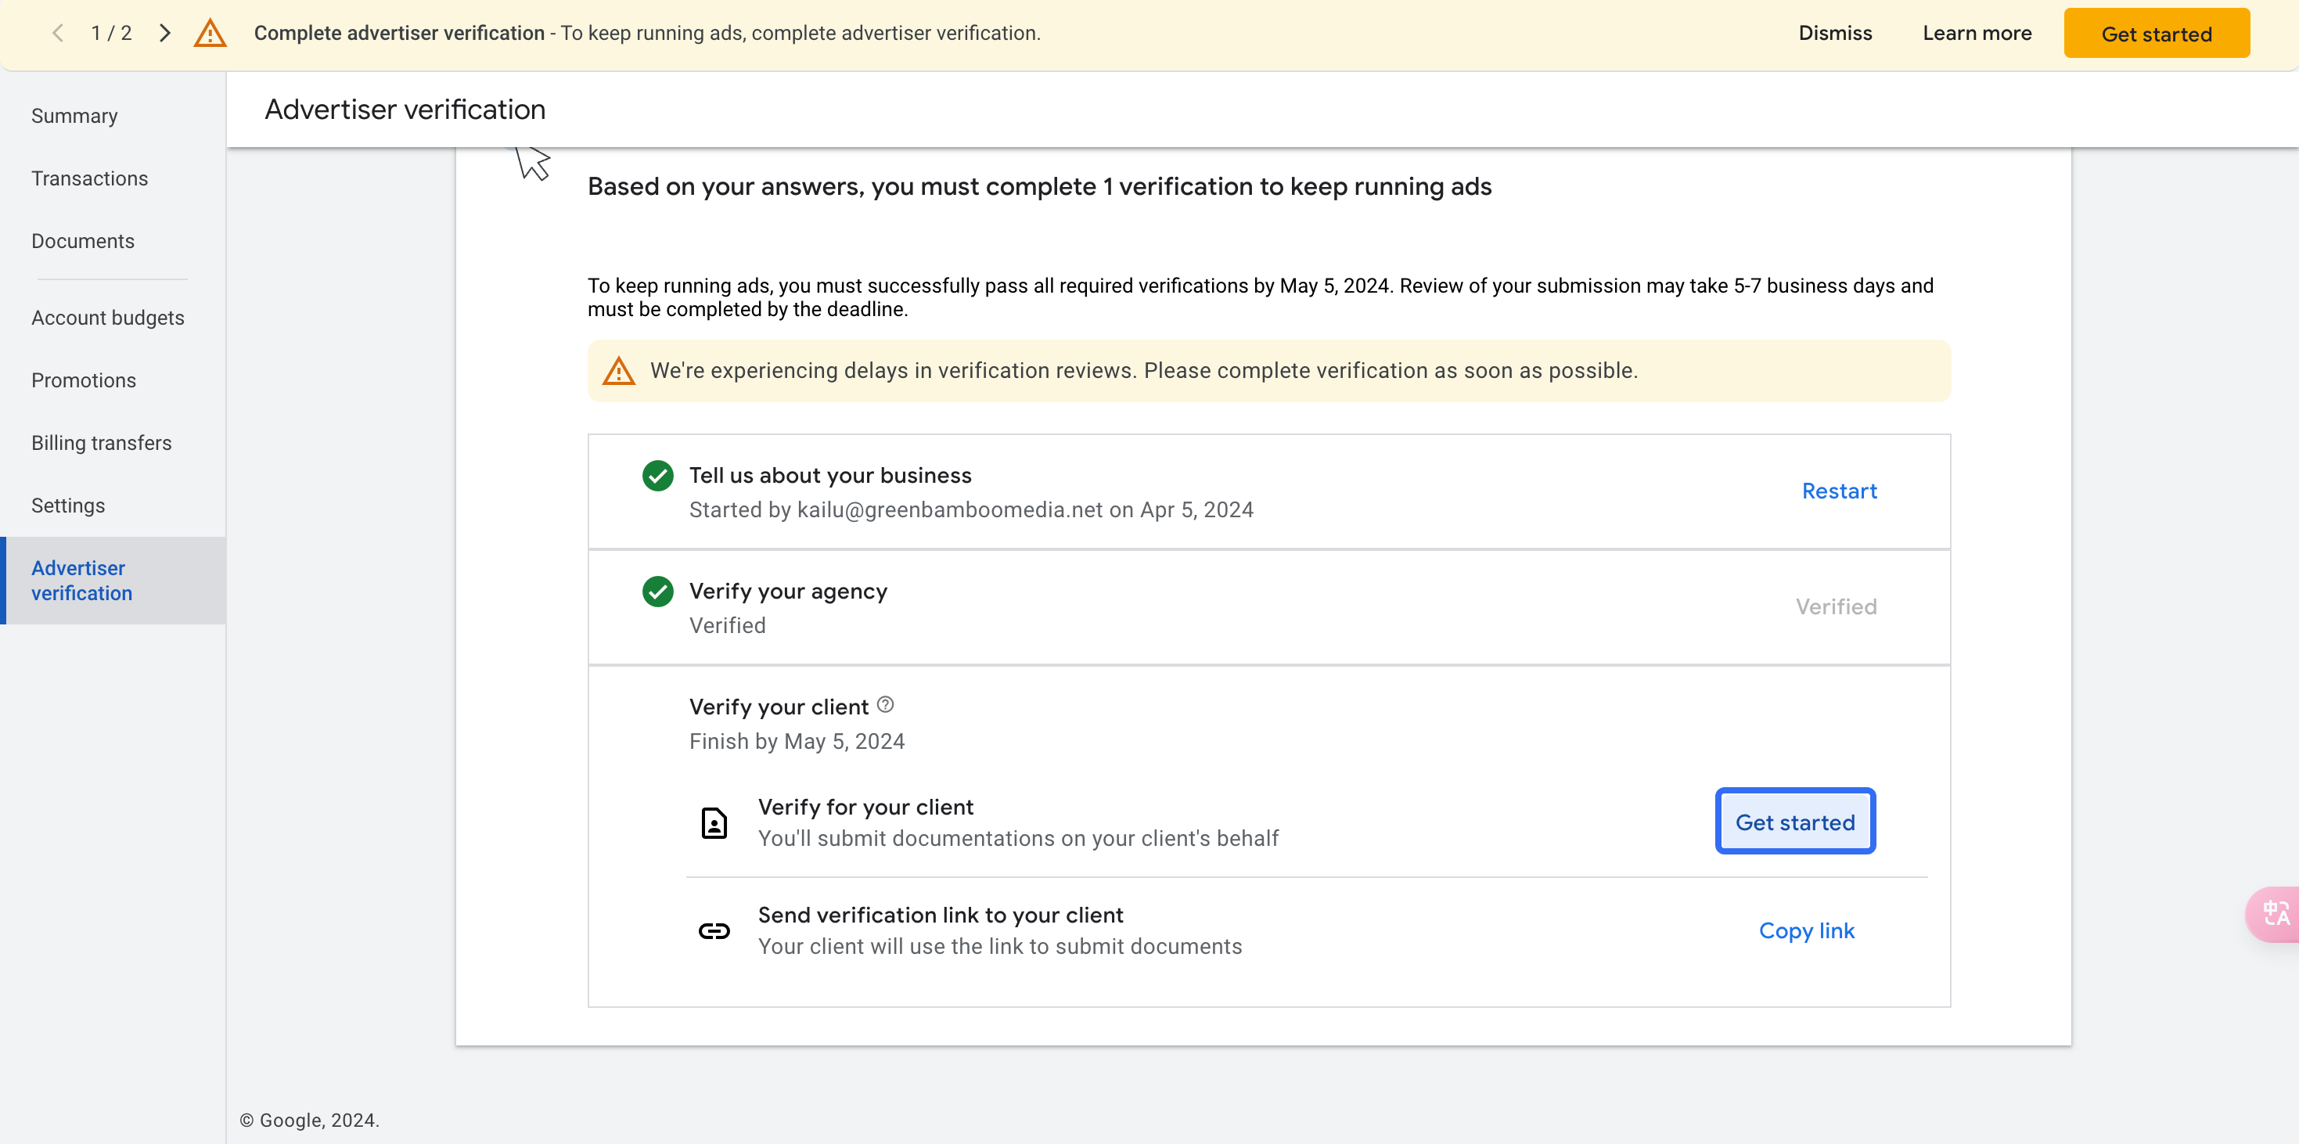The image size is (2299, 1144).
Task: Open Documents in the sidebar
Action: (x=83, y=241)
